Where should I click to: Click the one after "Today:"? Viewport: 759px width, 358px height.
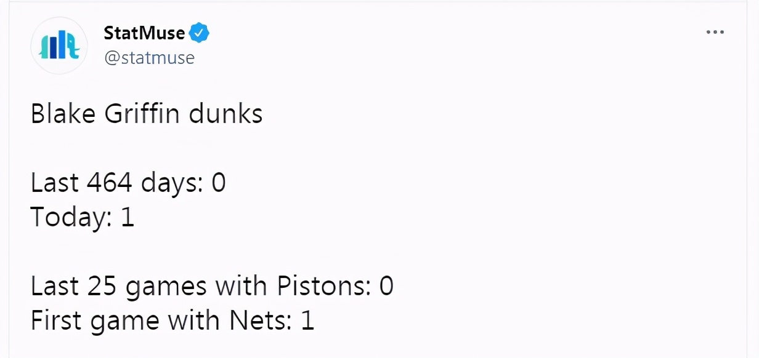pos(128,218)
